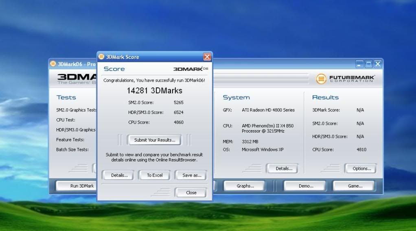Click the Results heading
The image size is (416, 231).
point(325,98)
